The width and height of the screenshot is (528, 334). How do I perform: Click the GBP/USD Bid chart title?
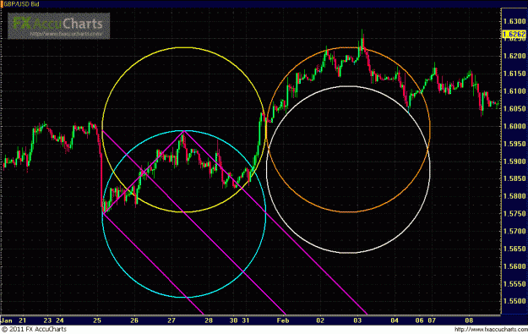(22, 4)
